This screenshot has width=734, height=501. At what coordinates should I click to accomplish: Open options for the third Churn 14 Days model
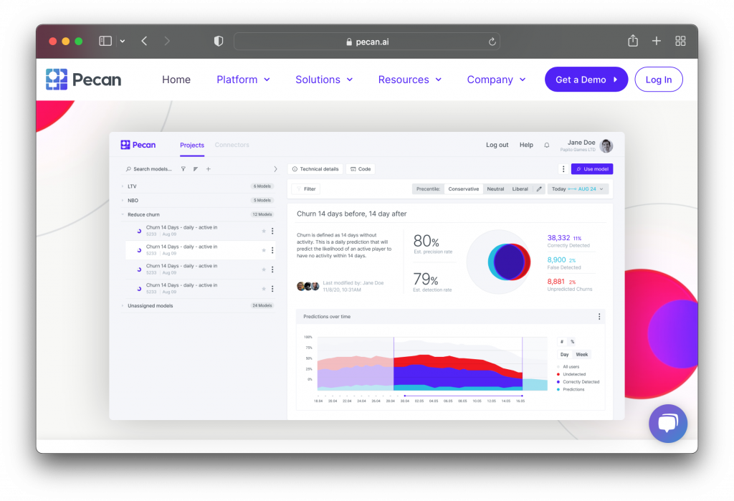click(272, 269)
